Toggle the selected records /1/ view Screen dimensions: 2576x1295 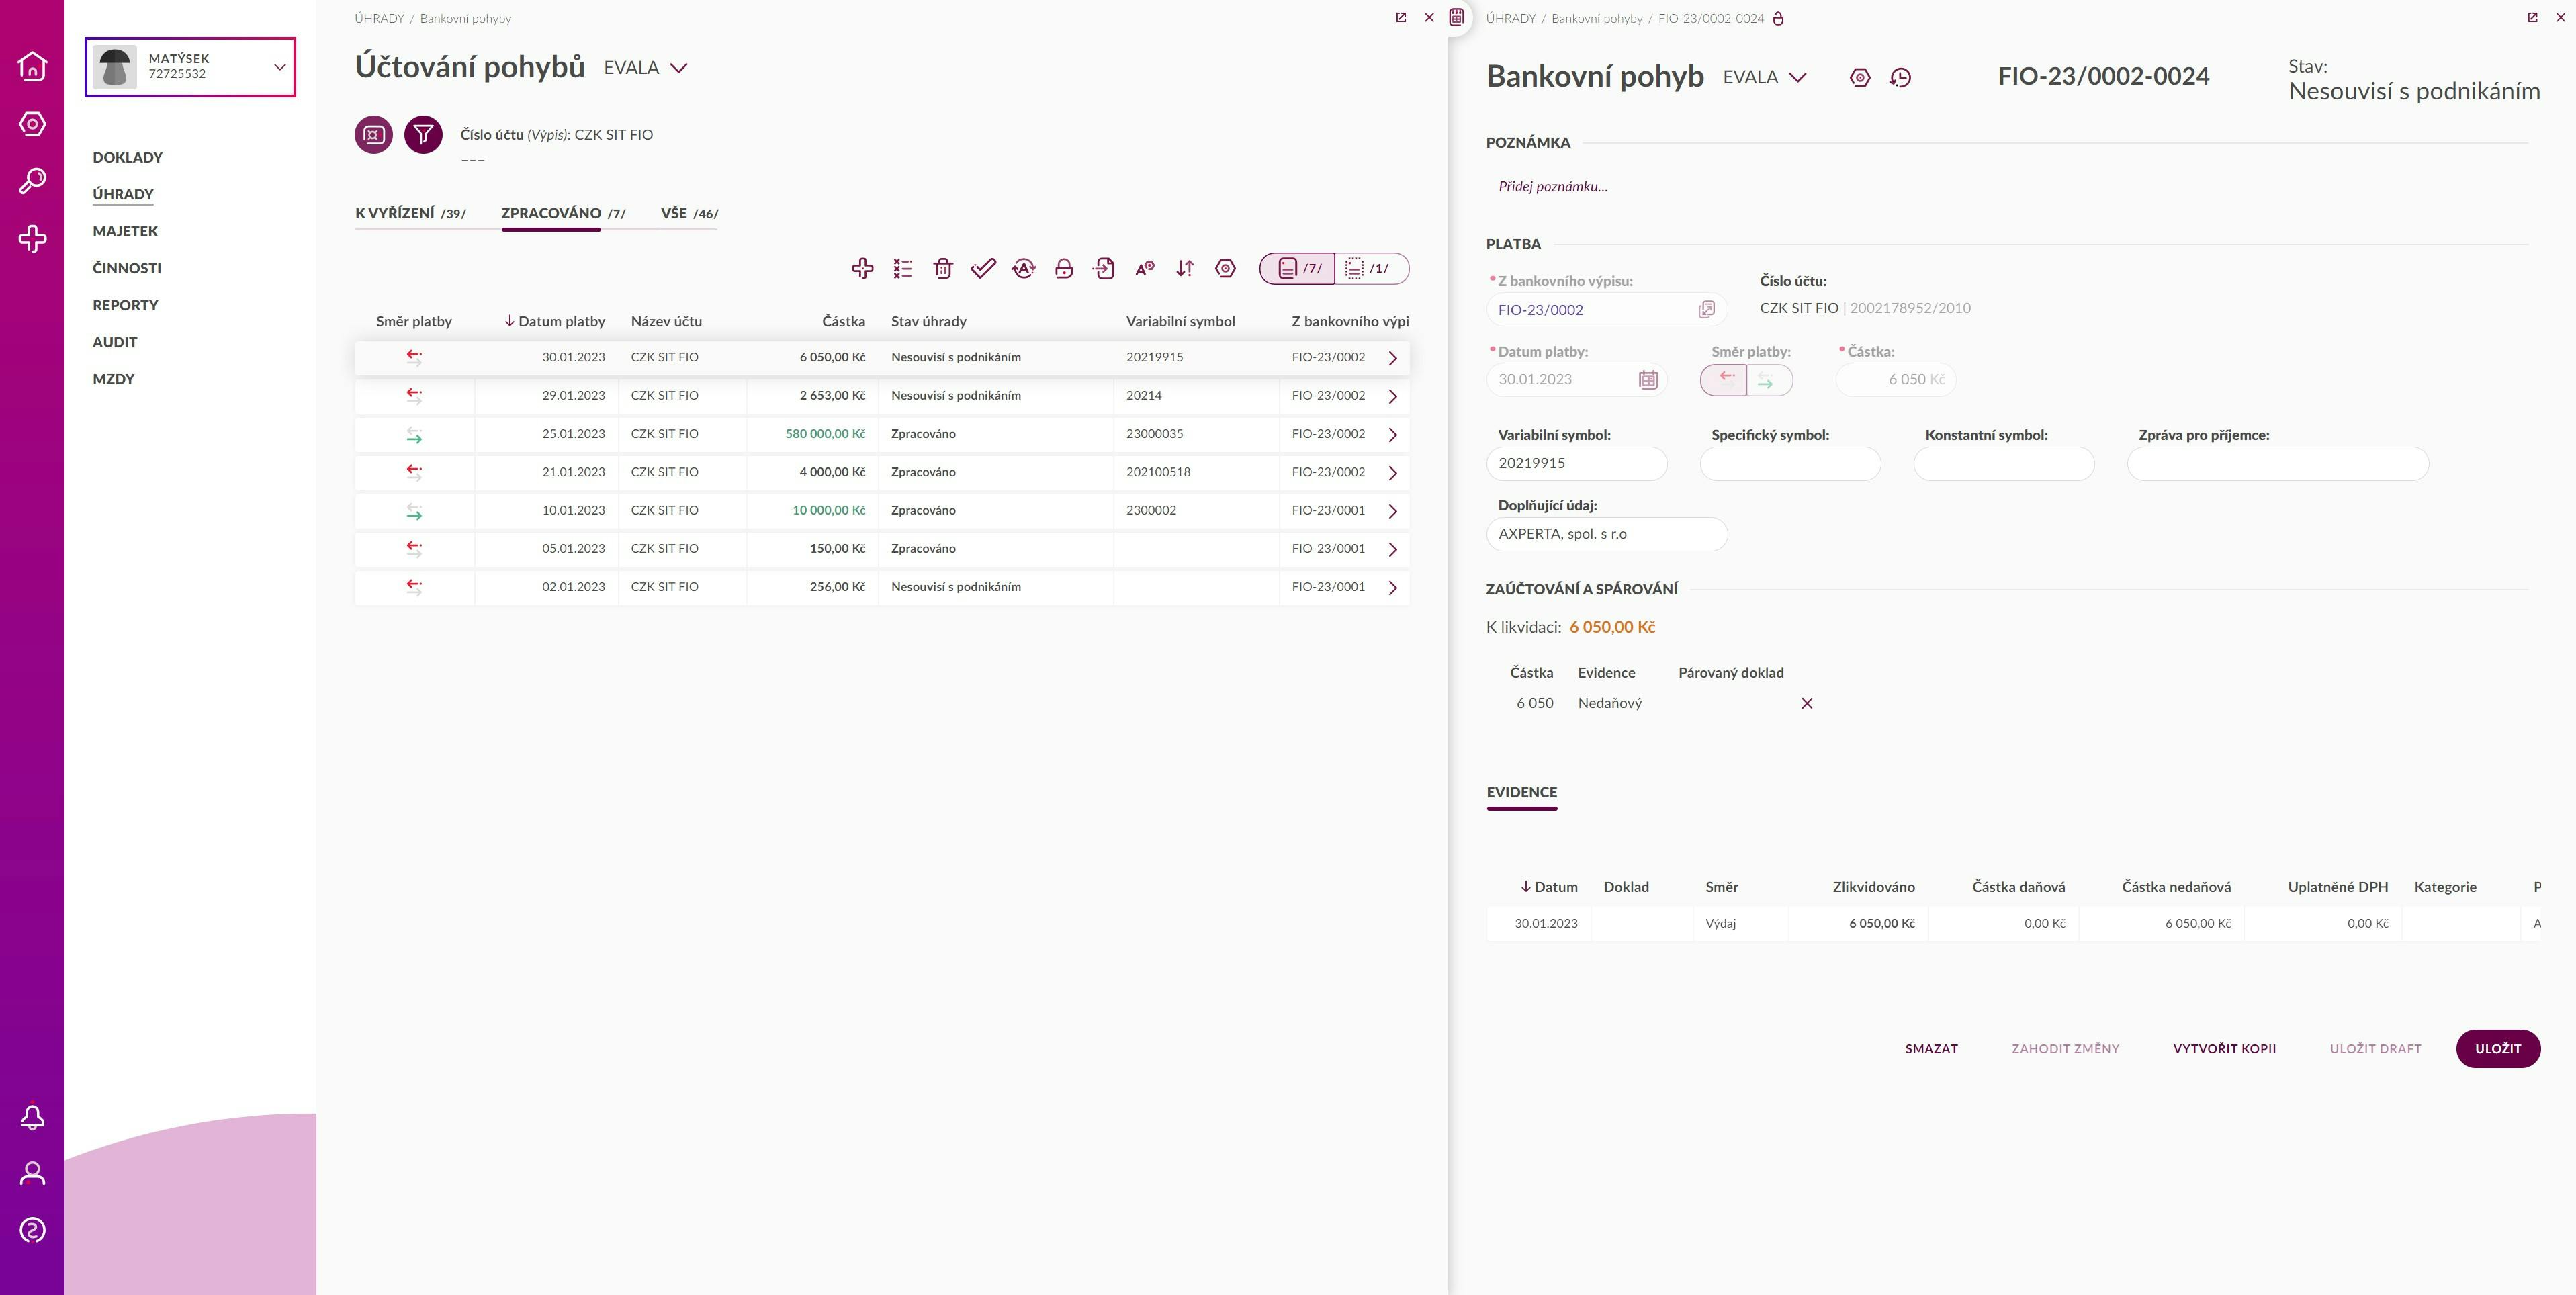coord(1372,269)
